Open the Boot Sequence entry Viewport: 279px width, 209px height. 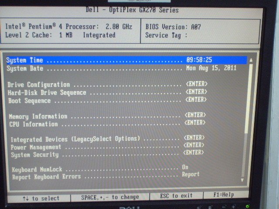click(29, 101)
